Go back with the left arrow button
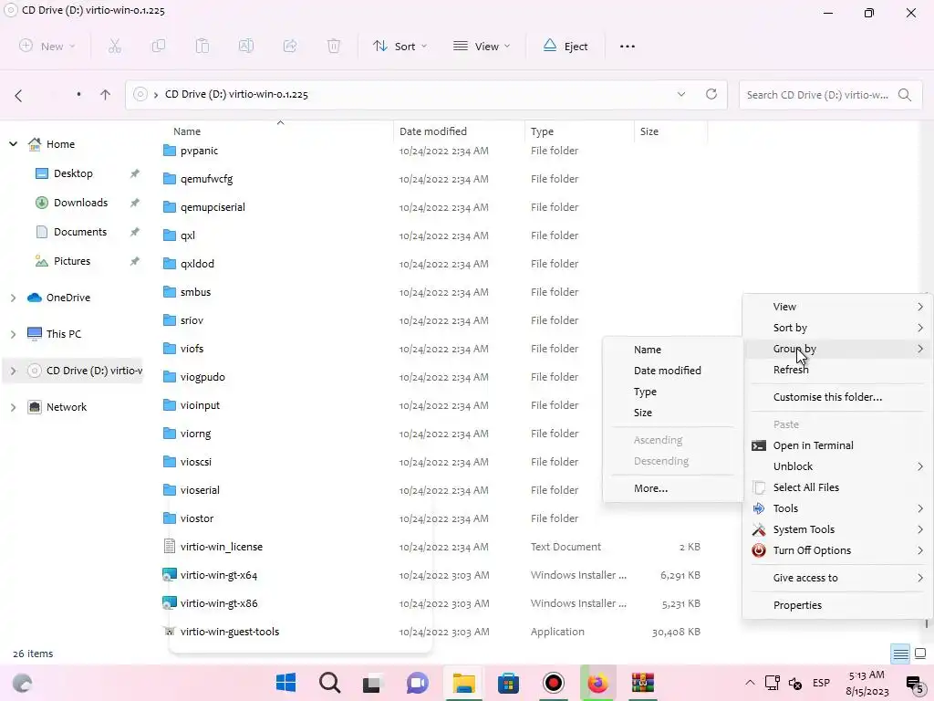This screenshot has height=701, width=934. [x=18, y=95]
